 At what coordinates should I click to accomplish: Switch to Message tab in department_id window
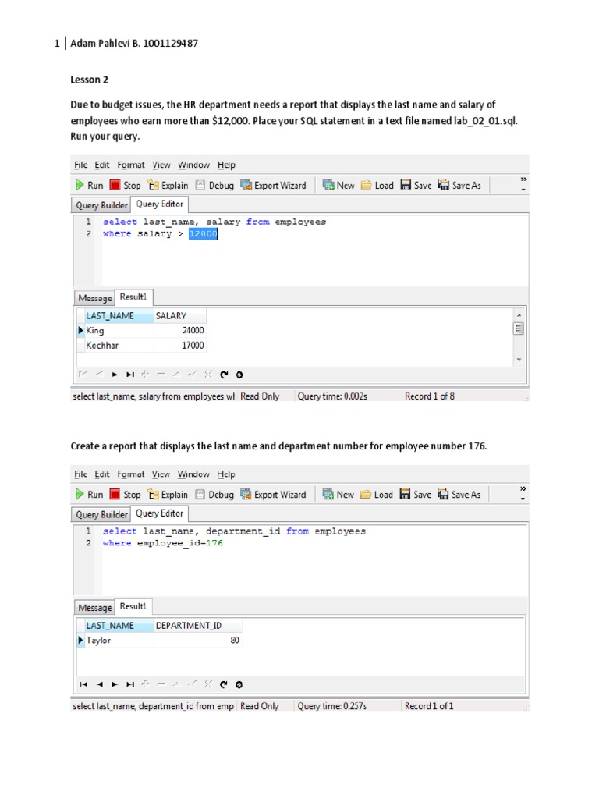coord(94,607)
